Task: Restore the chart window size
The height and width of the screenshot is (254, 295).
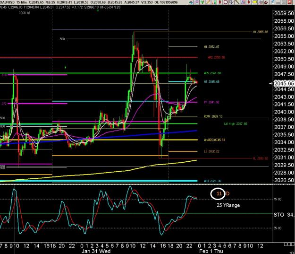Action: click(284, 2)
